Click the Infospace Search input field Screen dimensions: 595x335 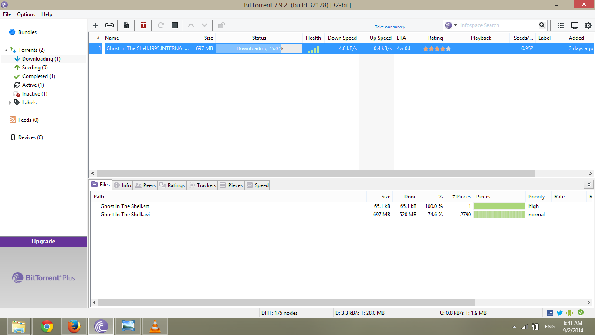tap(498, 25)
